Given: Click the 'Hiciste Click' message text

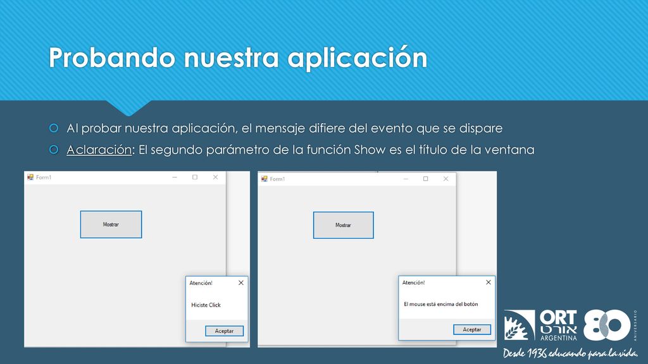Looking at the screenshot, I should [206, 305].
